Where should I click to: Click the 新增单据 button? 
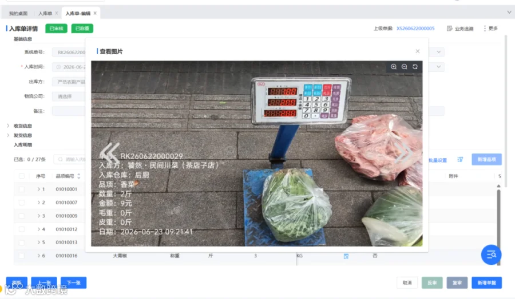click(486, 282)
